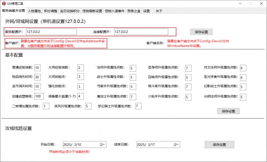Screen dimensions: 267x162
Task: Save the 基本配置 settings
Action: tap(228, 111)
